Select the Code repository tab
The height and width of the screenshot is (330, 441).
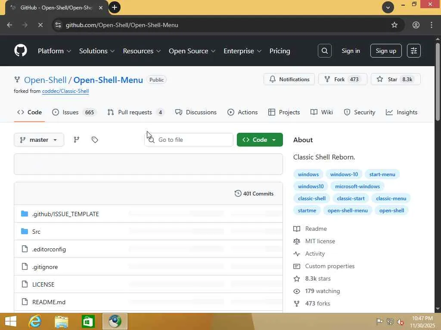click(29, 112)
